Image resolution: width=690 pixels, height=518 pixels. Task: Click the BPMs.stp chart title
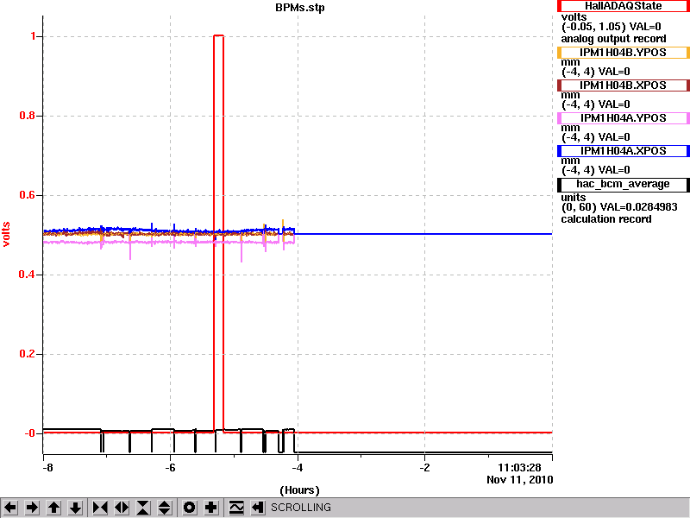[300, 8]
